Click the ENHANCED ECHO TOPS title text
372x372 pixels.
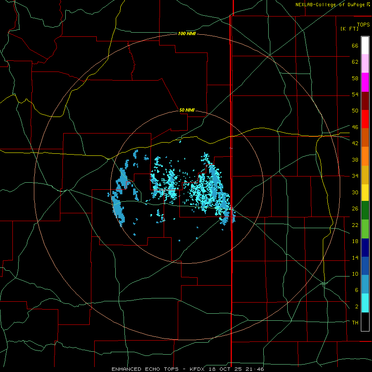145,369
